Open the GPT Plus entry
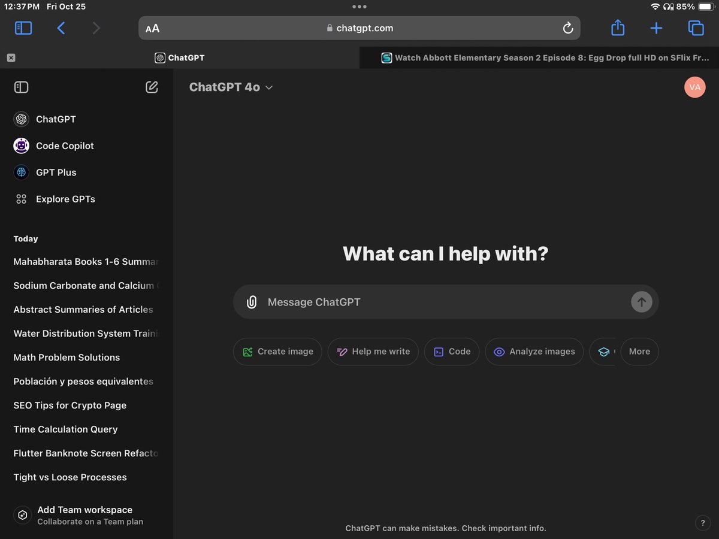This screenshot has width=719, height=539. tap(86, 172)
